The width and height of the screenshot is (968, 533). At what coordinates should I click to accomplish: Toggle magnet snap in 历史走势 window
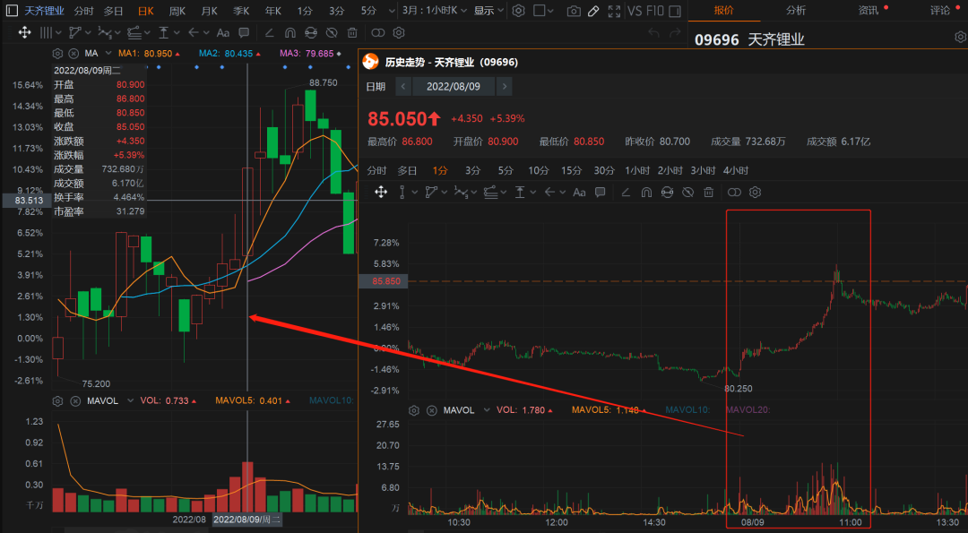coord(646,193)
